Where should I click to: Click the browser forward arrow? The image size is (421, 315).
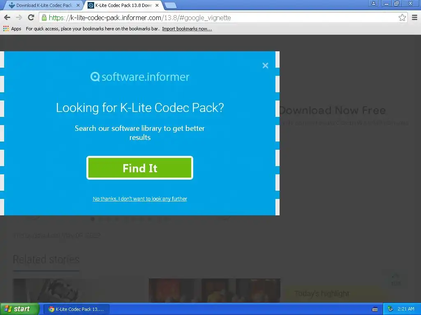(19, 18)
